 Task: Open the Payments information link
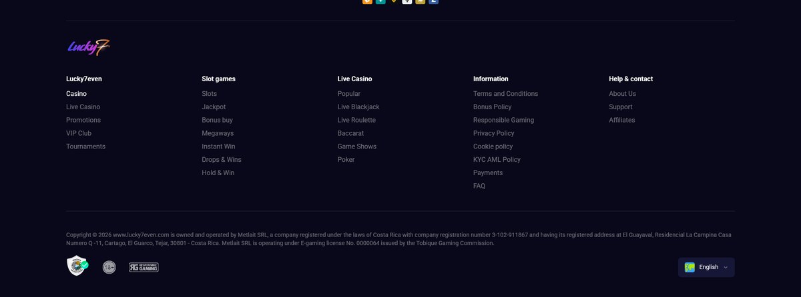(x=488, y=173)
